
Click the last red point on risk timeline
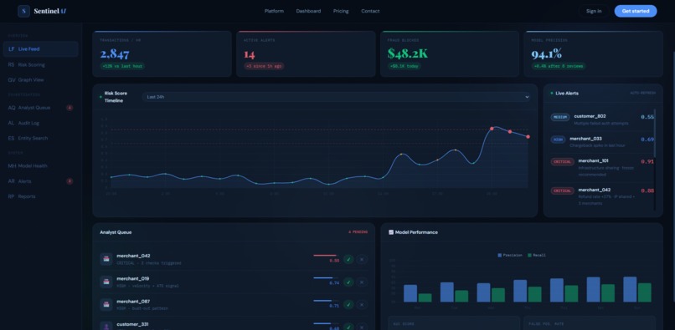528,137
